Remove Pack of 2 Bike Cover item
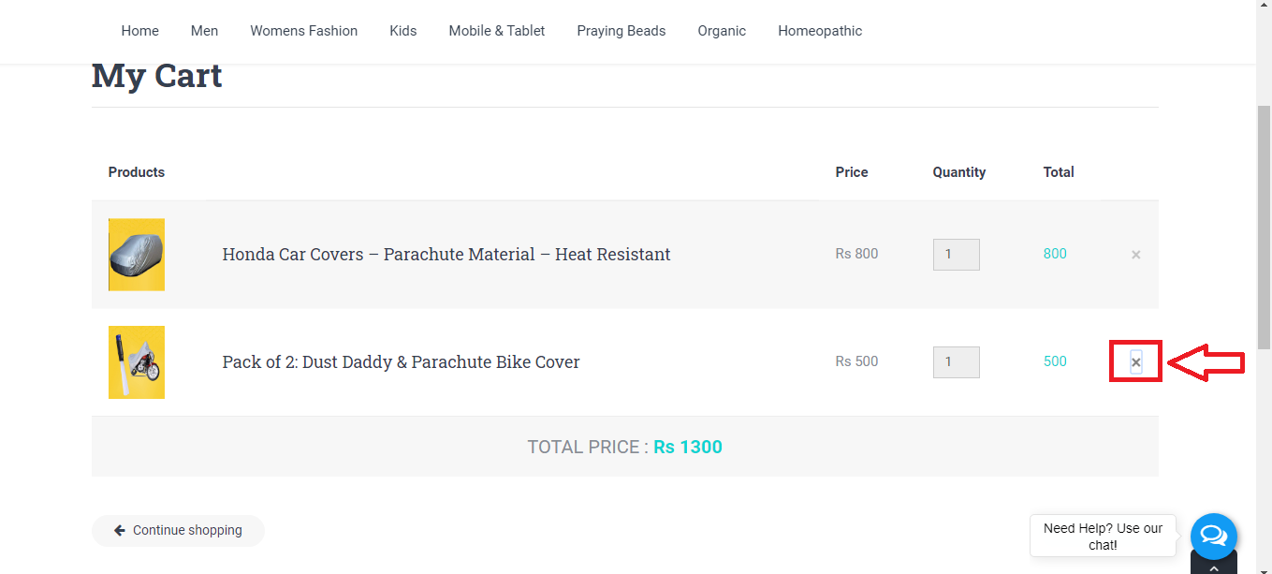Screen dimensions: 1272x574 [x=1135, y=362]
